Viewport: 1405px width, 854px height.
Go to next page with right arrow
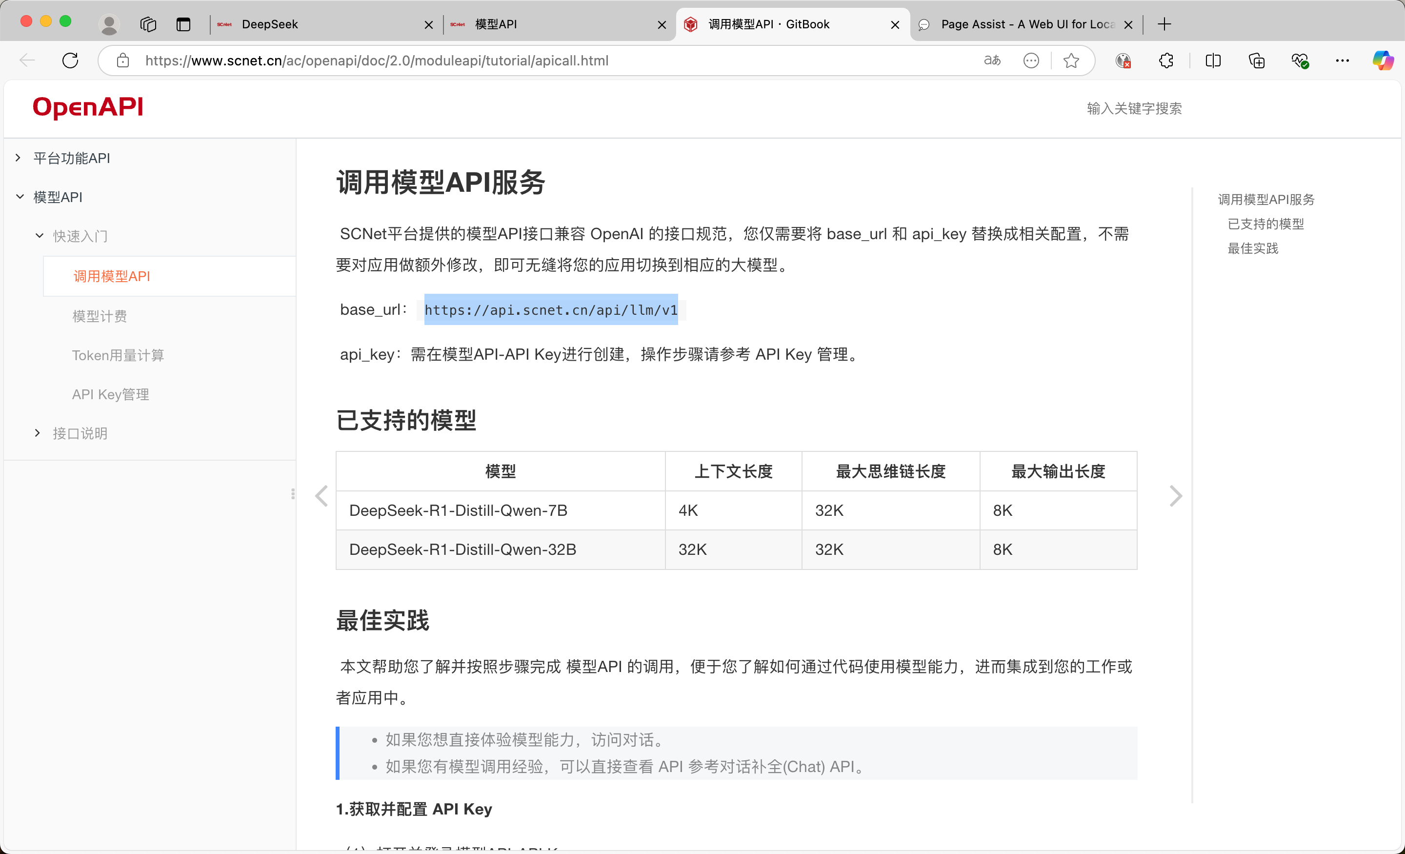pos(1176,496)
